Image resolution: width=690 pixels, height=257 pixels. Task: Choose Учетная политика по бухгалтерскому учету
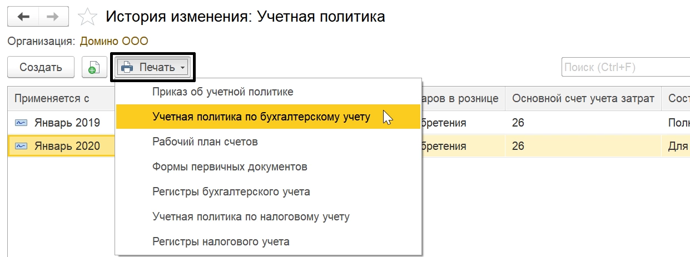tap(261, 117)
